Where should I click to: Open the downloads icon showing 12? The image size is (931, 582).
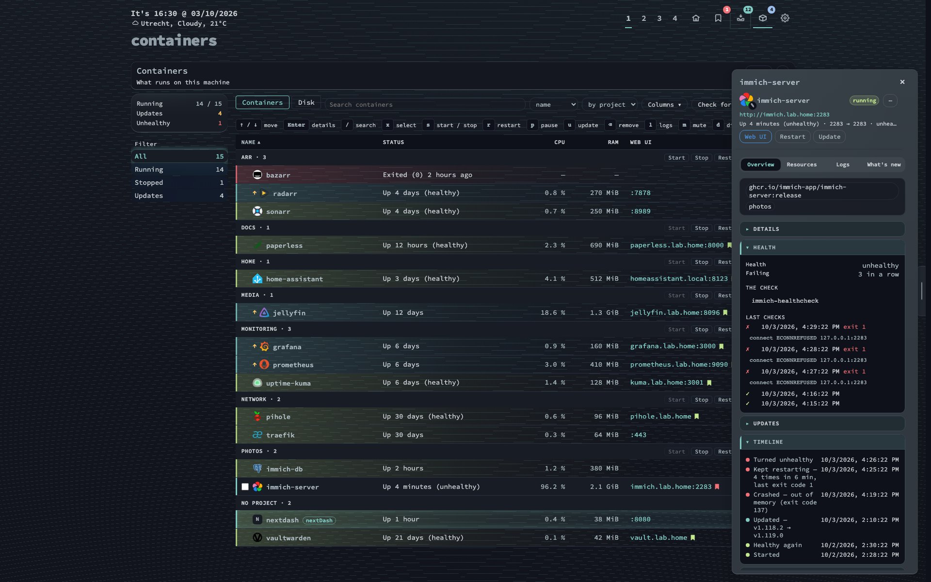[x=740, y=18]
